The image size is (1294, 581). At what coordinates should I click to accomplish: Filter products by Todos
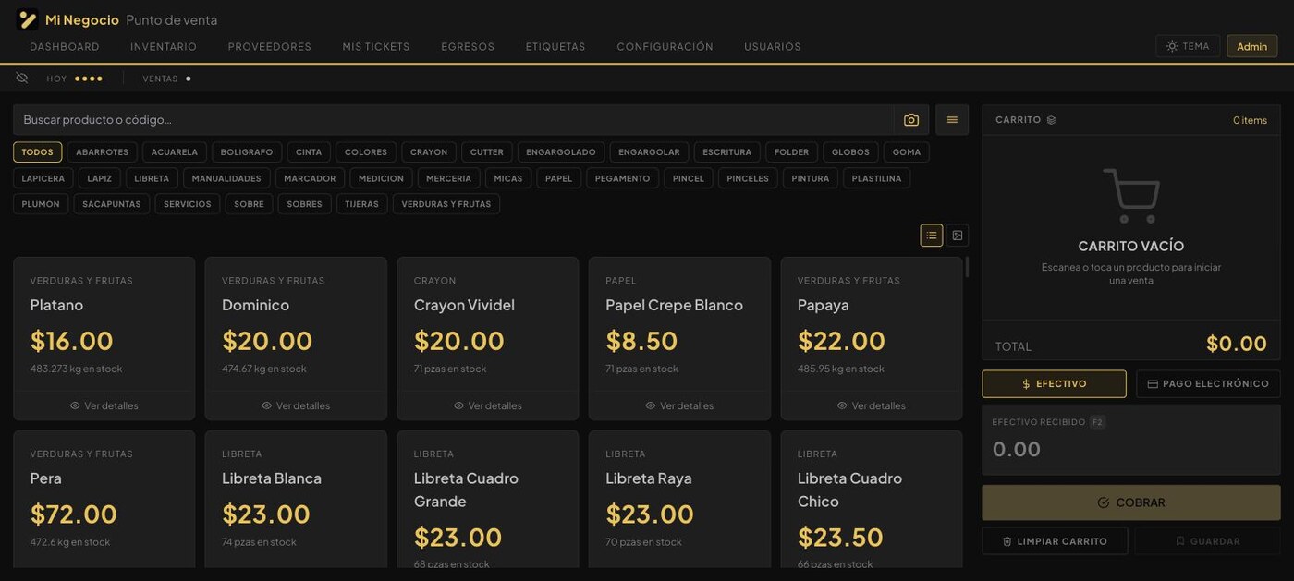point(38,152)
